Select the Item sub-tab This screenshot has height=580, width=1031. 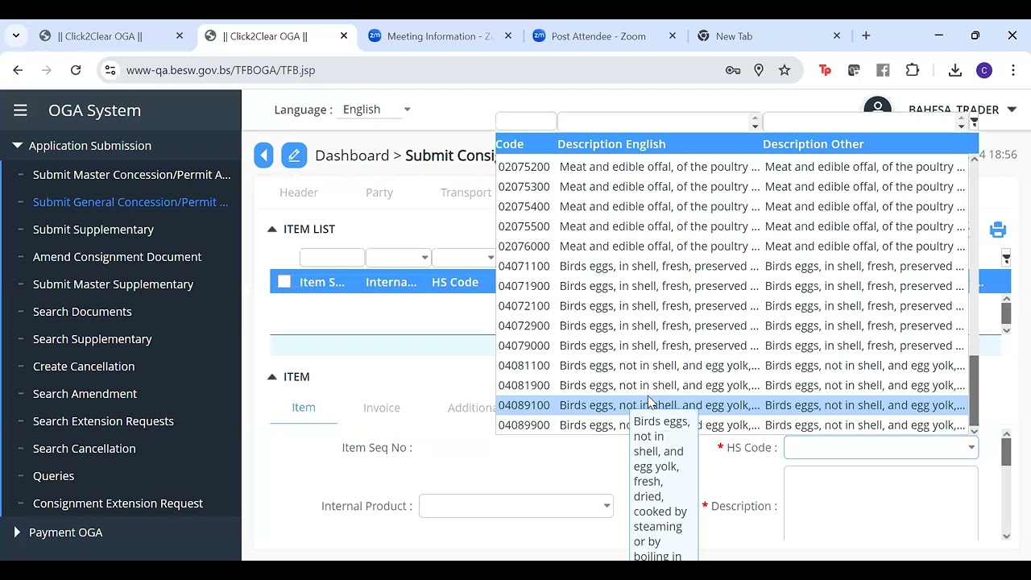click(304, 408)
